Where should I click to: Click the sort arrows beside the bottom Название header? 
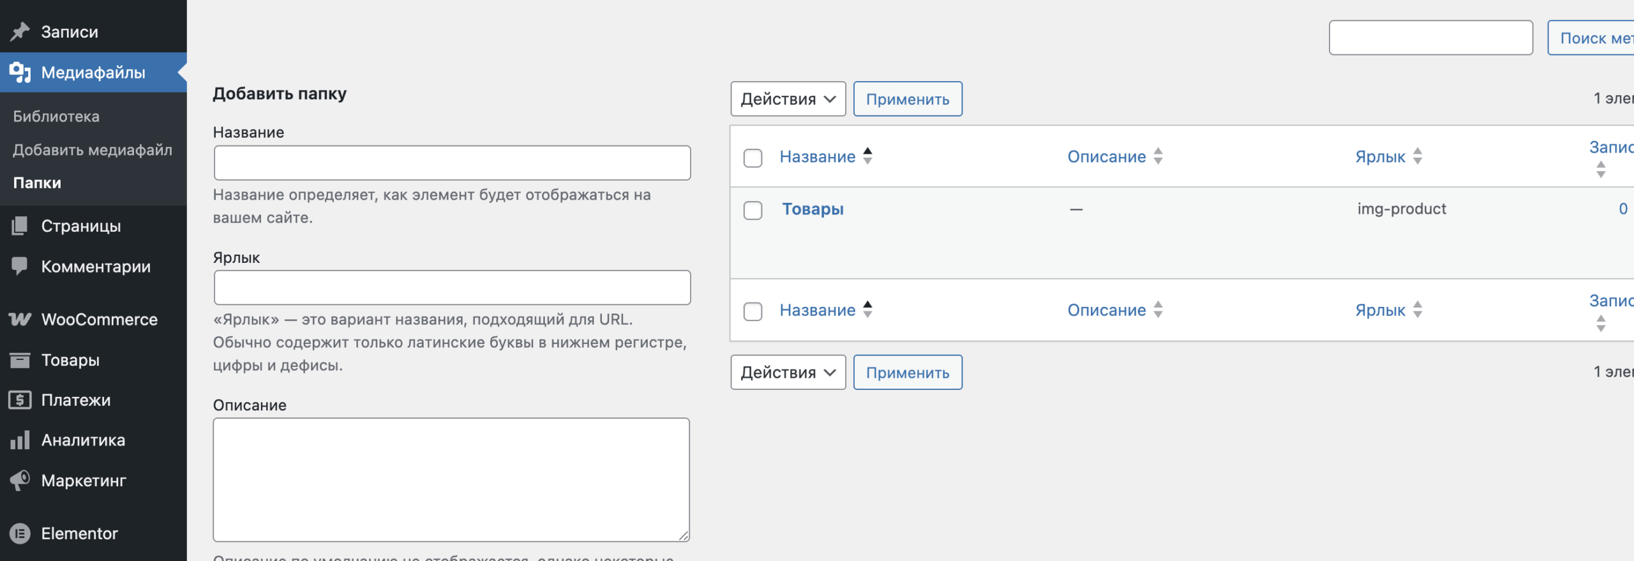pos(867,310)
